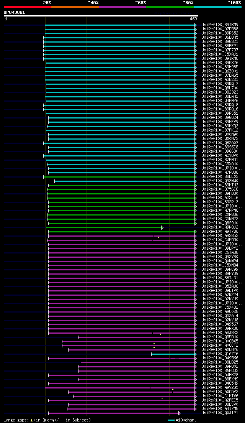Select the UniRef100_B7FKL2 label
The height and width of the screenshot is (423, 245).
220,130
